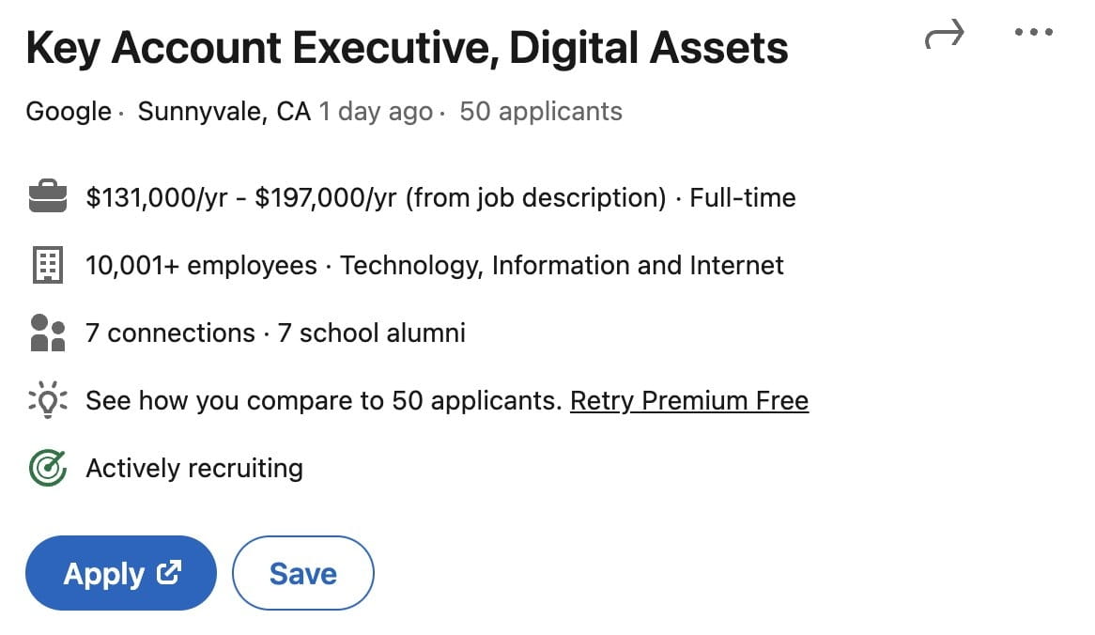Click the job title heading

407,49
